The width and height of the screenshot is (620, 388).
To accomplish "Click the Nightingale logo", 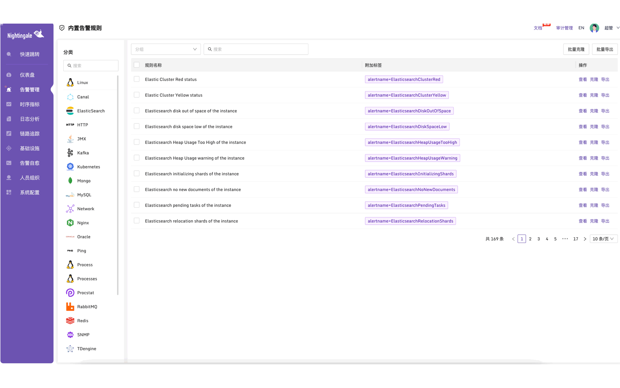I will pyautogui.click(x=26, y=35).
